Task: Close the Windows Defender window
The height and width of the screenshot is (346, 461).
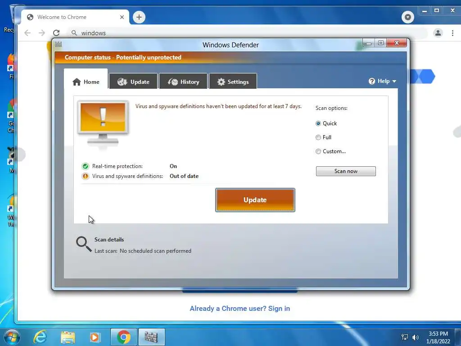Action: [397, 43]
